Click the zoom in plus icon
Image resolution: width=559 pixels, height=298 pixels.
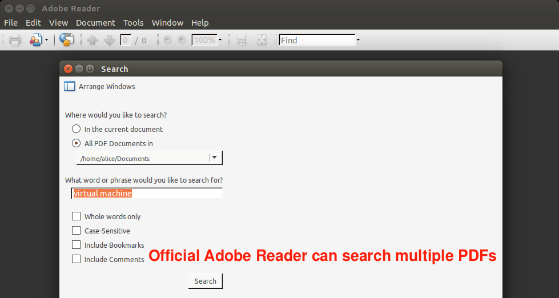click(182, 40)
